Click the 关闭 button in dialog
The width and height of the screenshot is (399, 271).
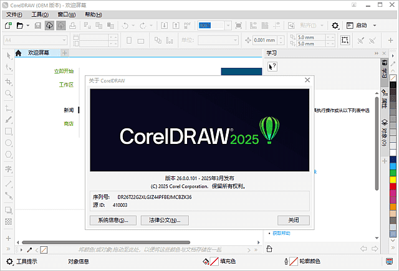[293, 220]
